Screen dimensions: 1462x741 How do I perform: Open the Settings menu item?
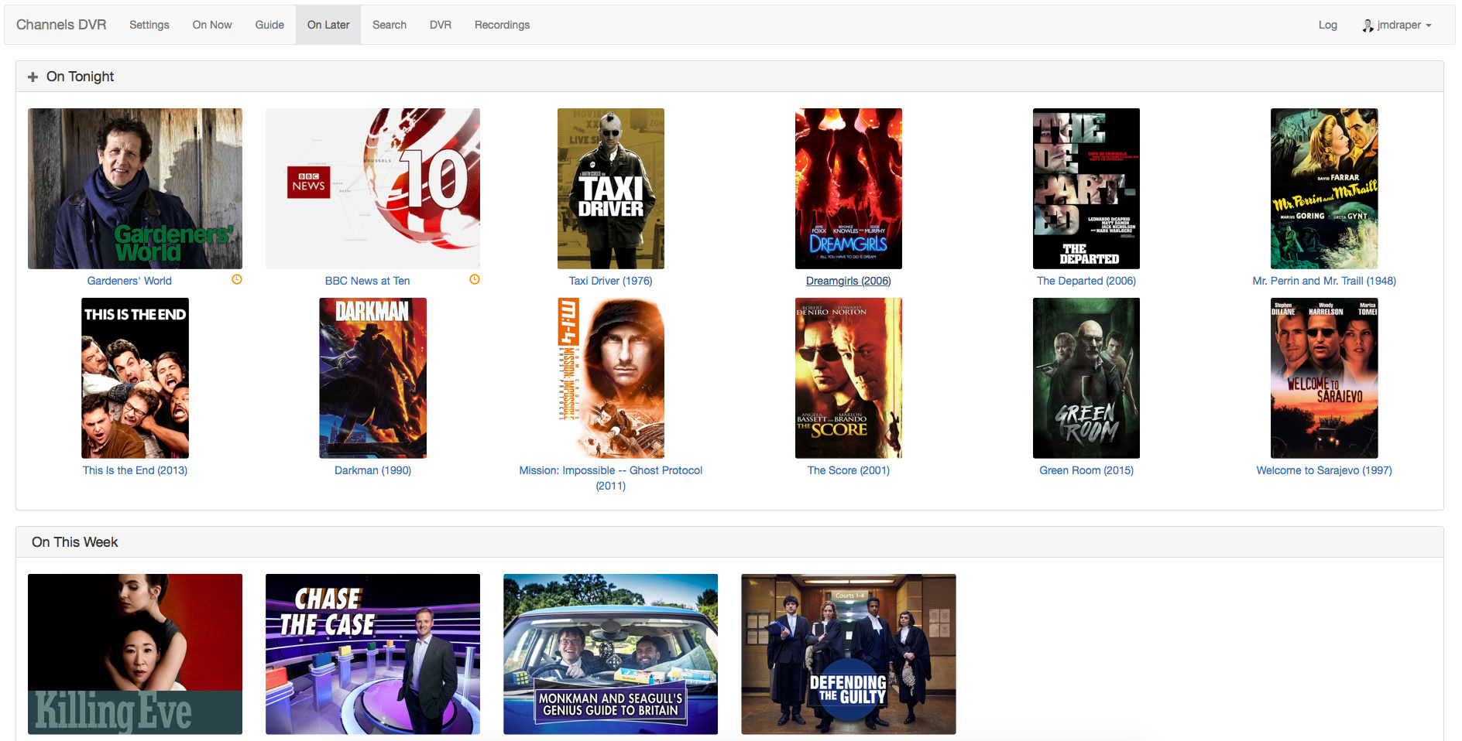149,25
